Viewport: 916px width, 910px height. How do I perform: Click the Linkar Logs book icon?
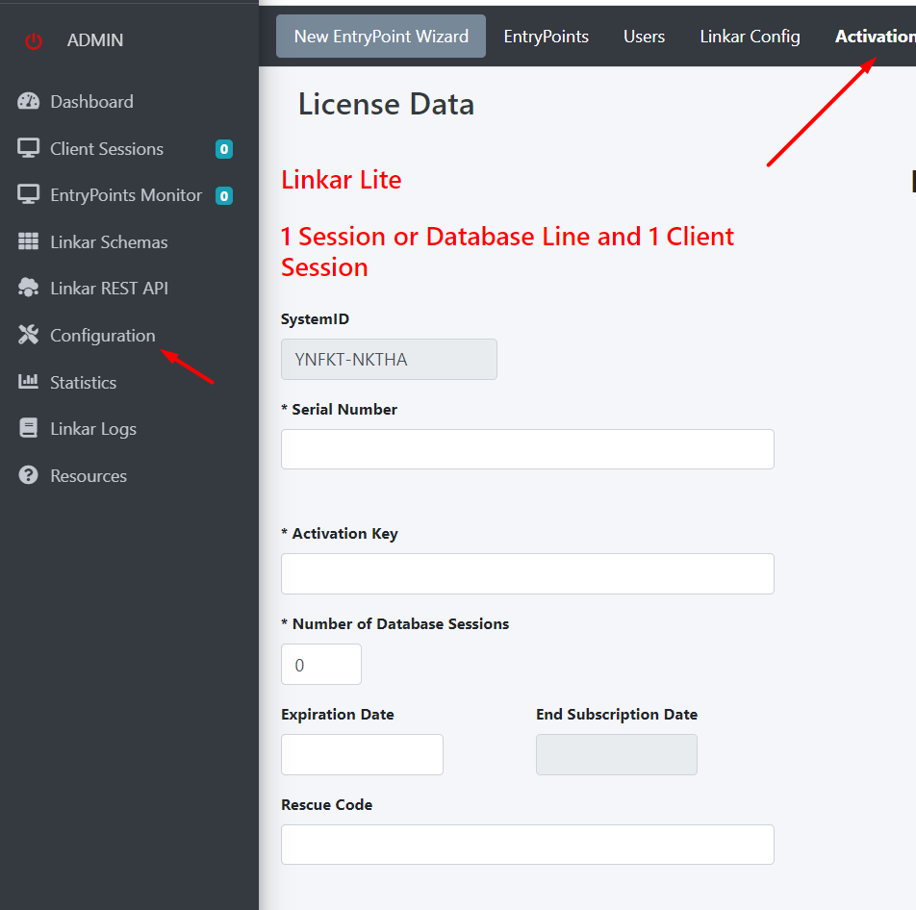pyautogui.click(x=28, y=428)
